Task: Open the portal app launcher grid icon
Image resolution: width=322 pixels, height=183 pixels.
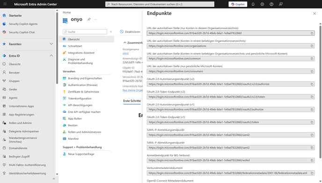Action: tap(5, 4)
